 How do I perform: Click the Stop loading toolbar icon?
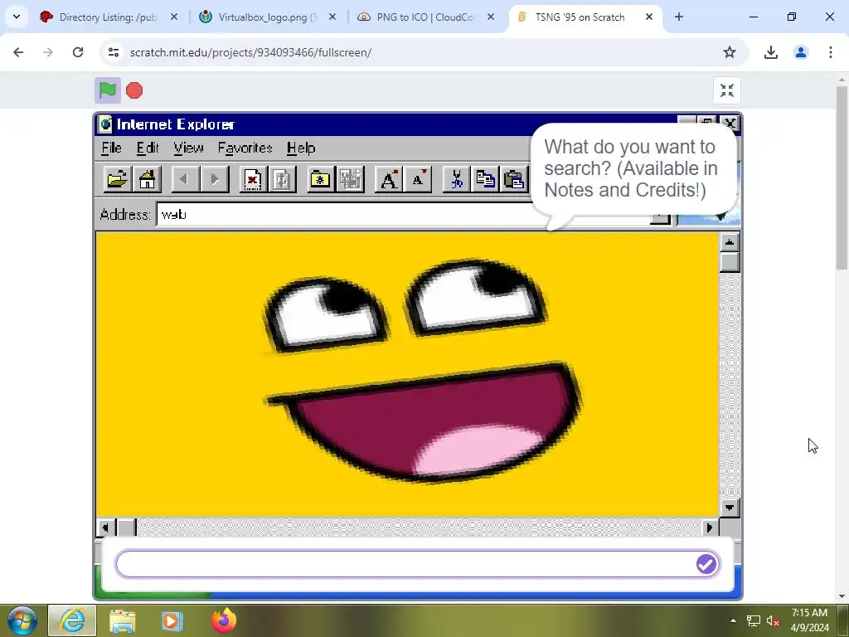click(x=253, y=179)
